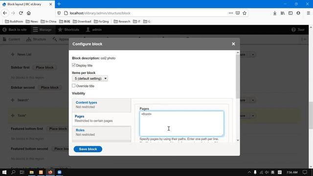313x176 pixels.
Task: Open the Buddhism bookmarks folder
Action: (14, 22)
